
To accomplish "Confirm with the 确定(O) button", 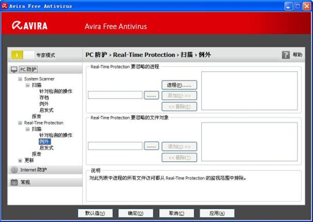I will 136,213.
